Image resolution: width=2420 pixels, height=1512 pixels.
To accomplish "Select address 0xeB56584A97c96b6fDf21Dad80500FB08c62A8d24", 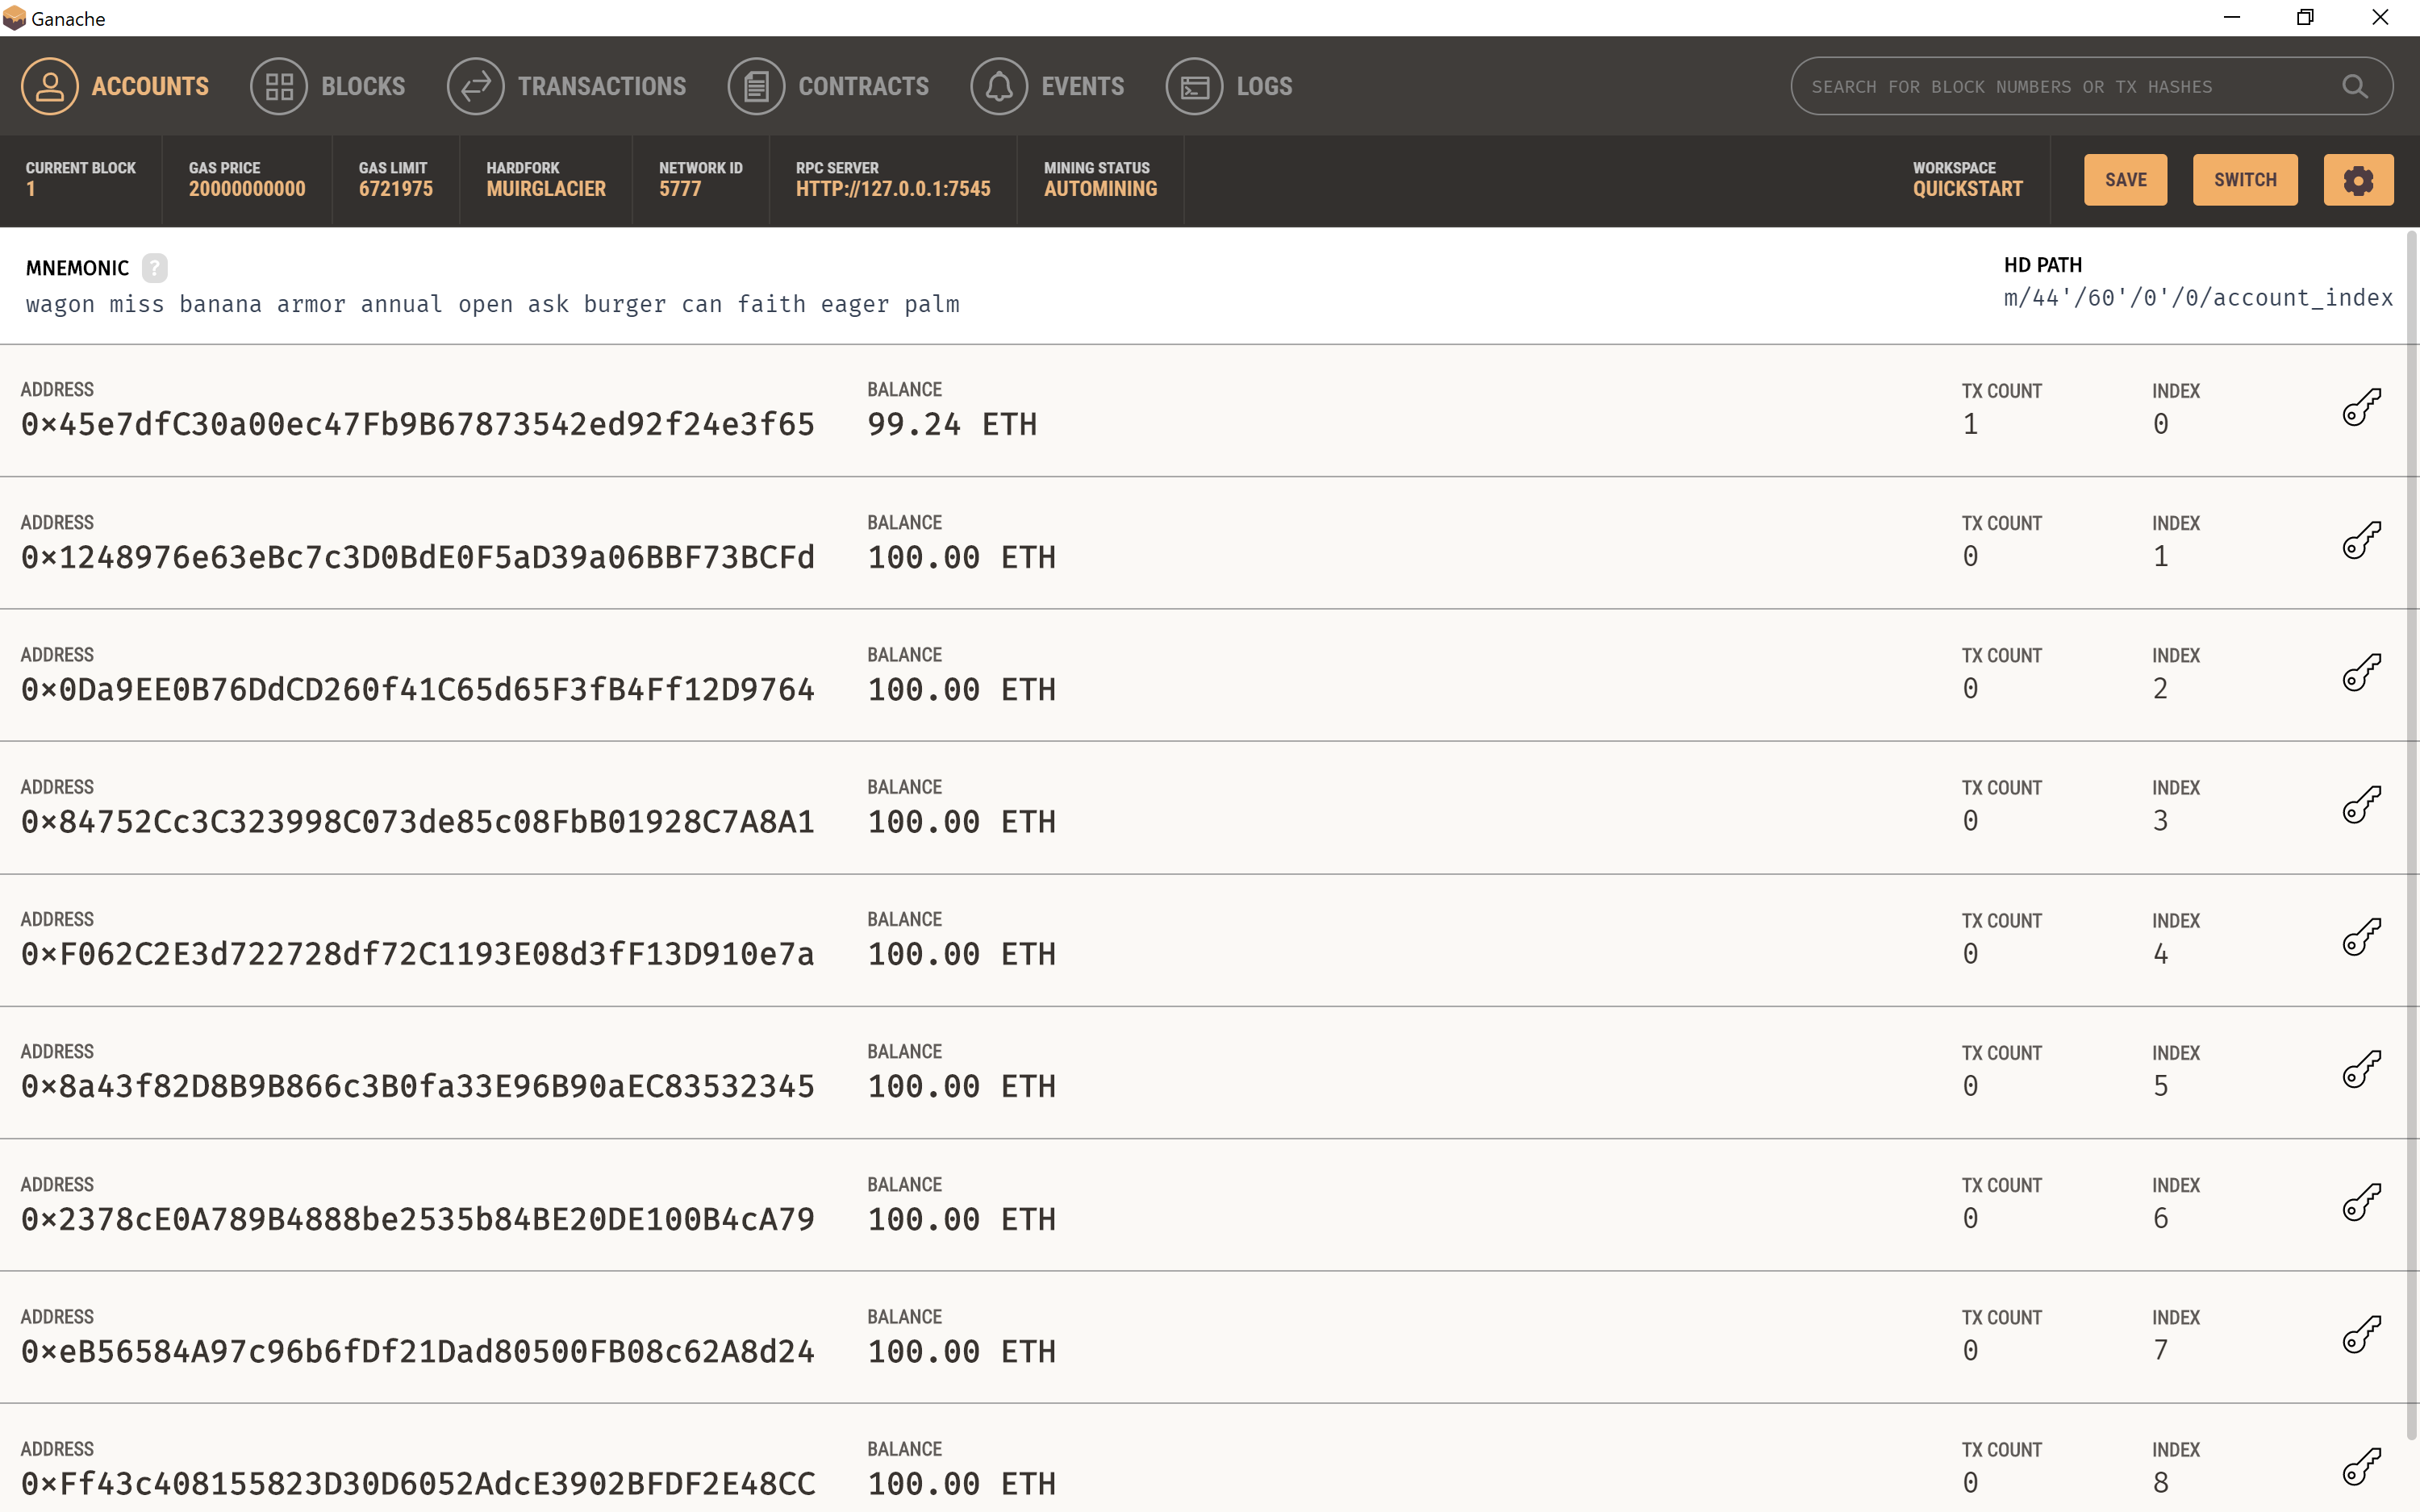I will (418, 1351).
